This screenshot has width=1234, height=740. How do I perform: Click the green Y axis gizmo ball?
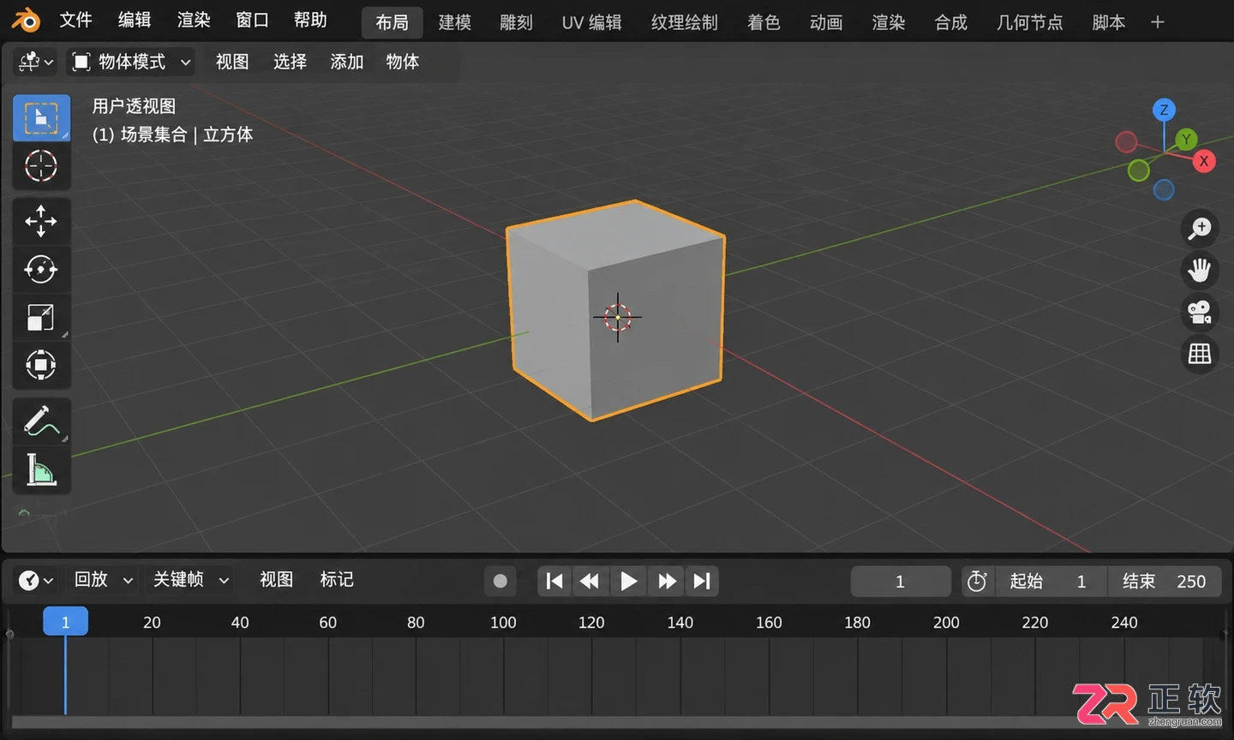1186,139
